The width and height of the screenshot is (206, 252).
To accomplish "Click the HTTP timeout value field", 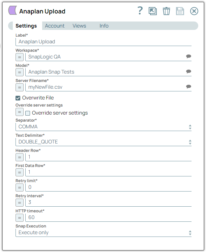I will 109,217.
